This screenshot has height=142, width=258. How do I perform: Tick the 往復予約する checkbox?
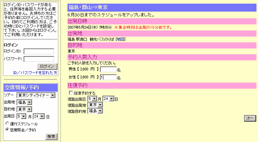[71, 93]
